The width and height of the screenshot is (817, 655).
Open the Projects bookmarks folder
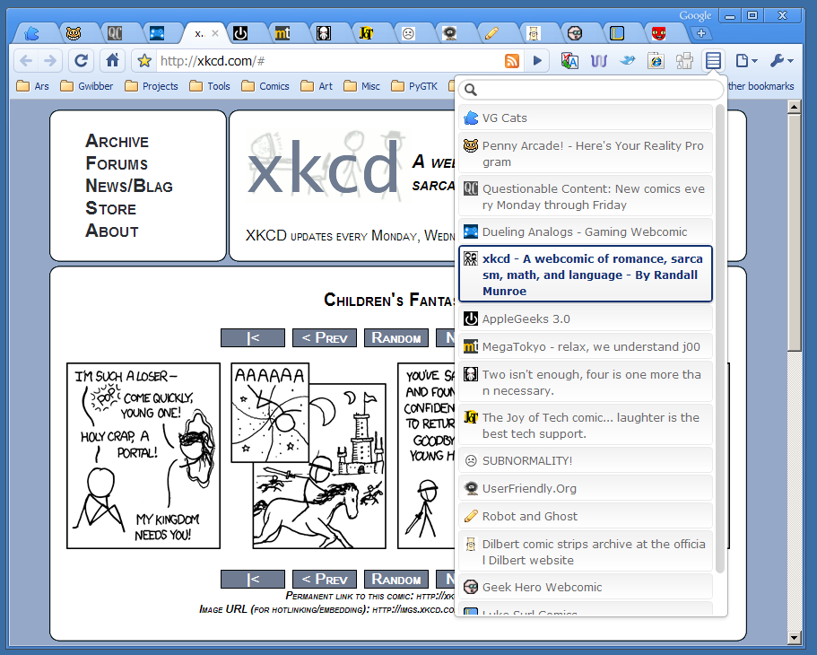[x=152, y=86]
